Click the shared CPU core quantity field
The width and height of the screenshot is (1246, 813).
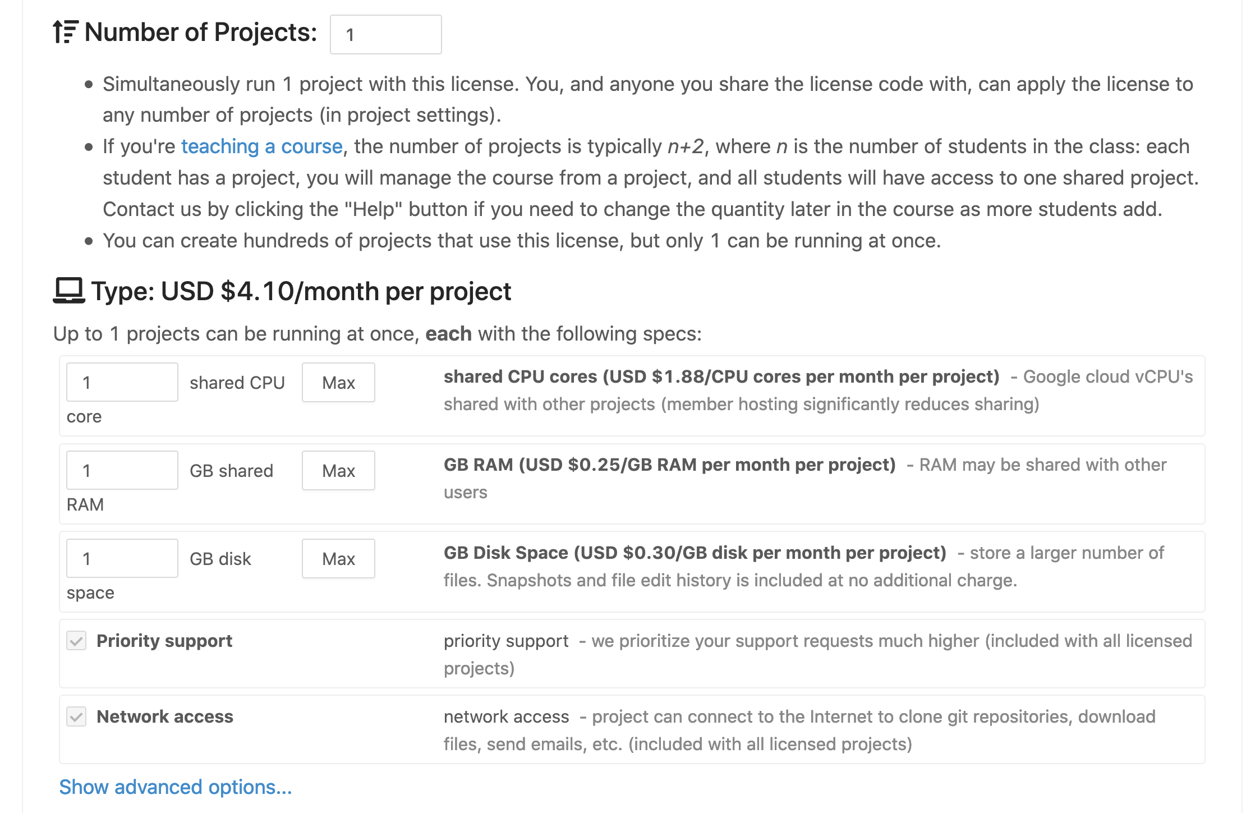tap(122, 383)
